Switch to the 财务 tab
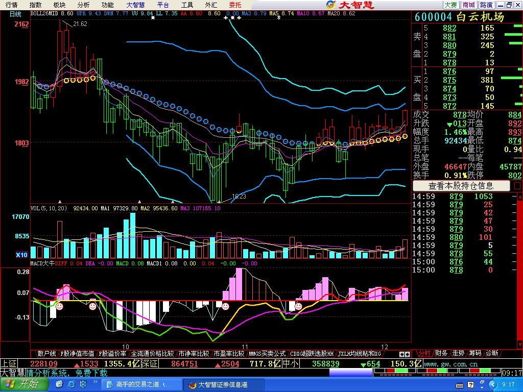The height and width of the screenshot is (392, 523). (x=441, y=353)
